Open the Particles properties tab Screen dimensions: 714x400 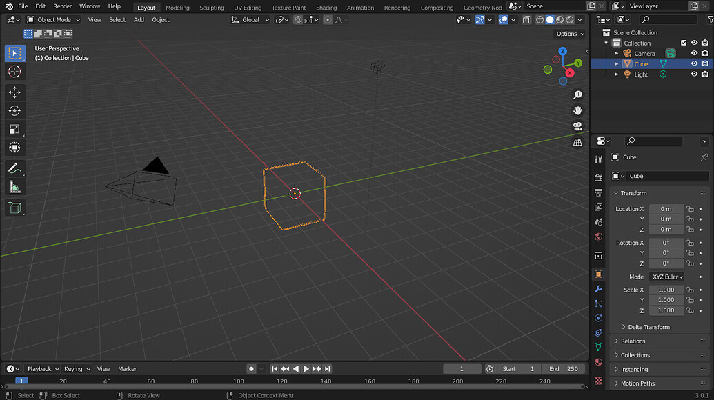click(598, 303)
